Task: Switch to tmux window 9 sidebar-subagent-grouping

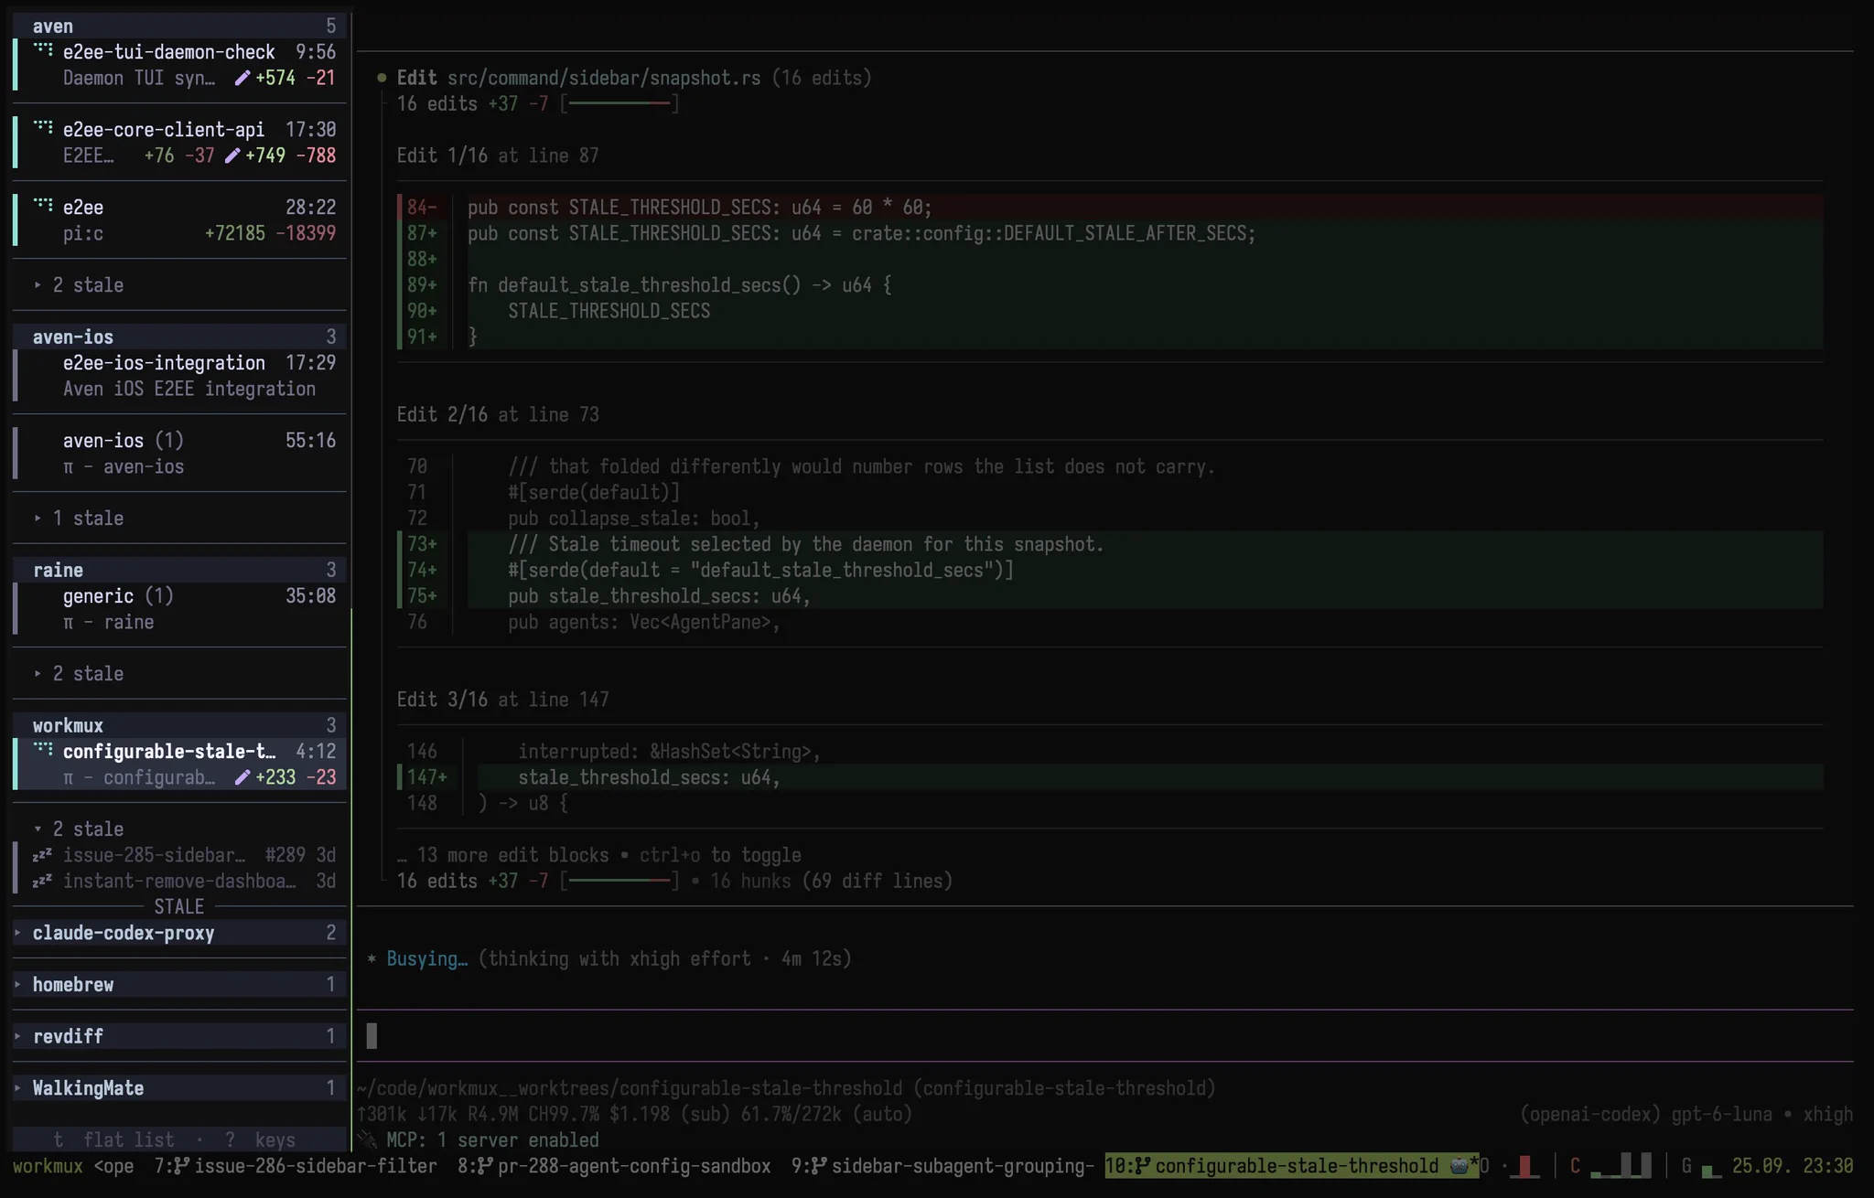Action: (x=942, y=1166)
